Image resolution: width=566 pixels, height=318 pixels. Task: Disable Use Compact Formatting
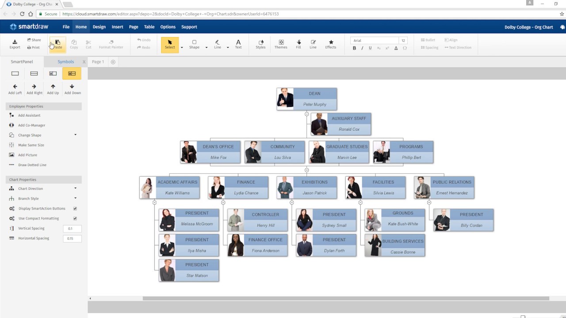tap(75, 218)
